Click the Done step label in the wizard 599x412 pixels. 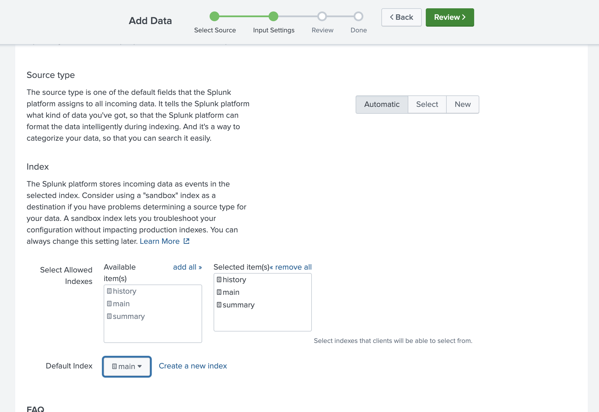point(358,30)
